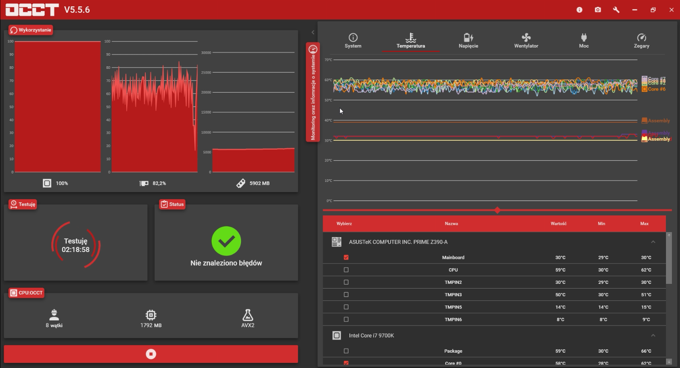This screenshot has height=368, width=680.
Task: Click the Testuję panel label
Action: (23, 204)
